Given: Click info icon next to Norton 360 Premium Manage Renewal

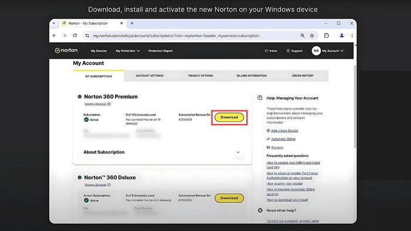Looking at the screenshot, I should (x=109, y=104).
